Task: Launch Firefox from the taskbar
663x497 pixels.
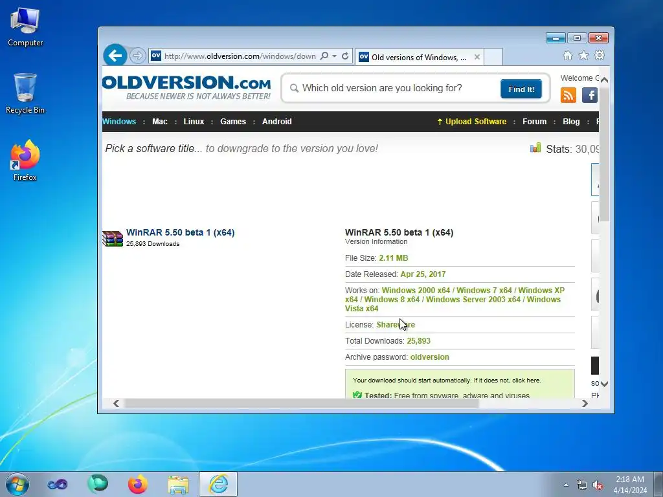Action: click(x=138, y=484)
